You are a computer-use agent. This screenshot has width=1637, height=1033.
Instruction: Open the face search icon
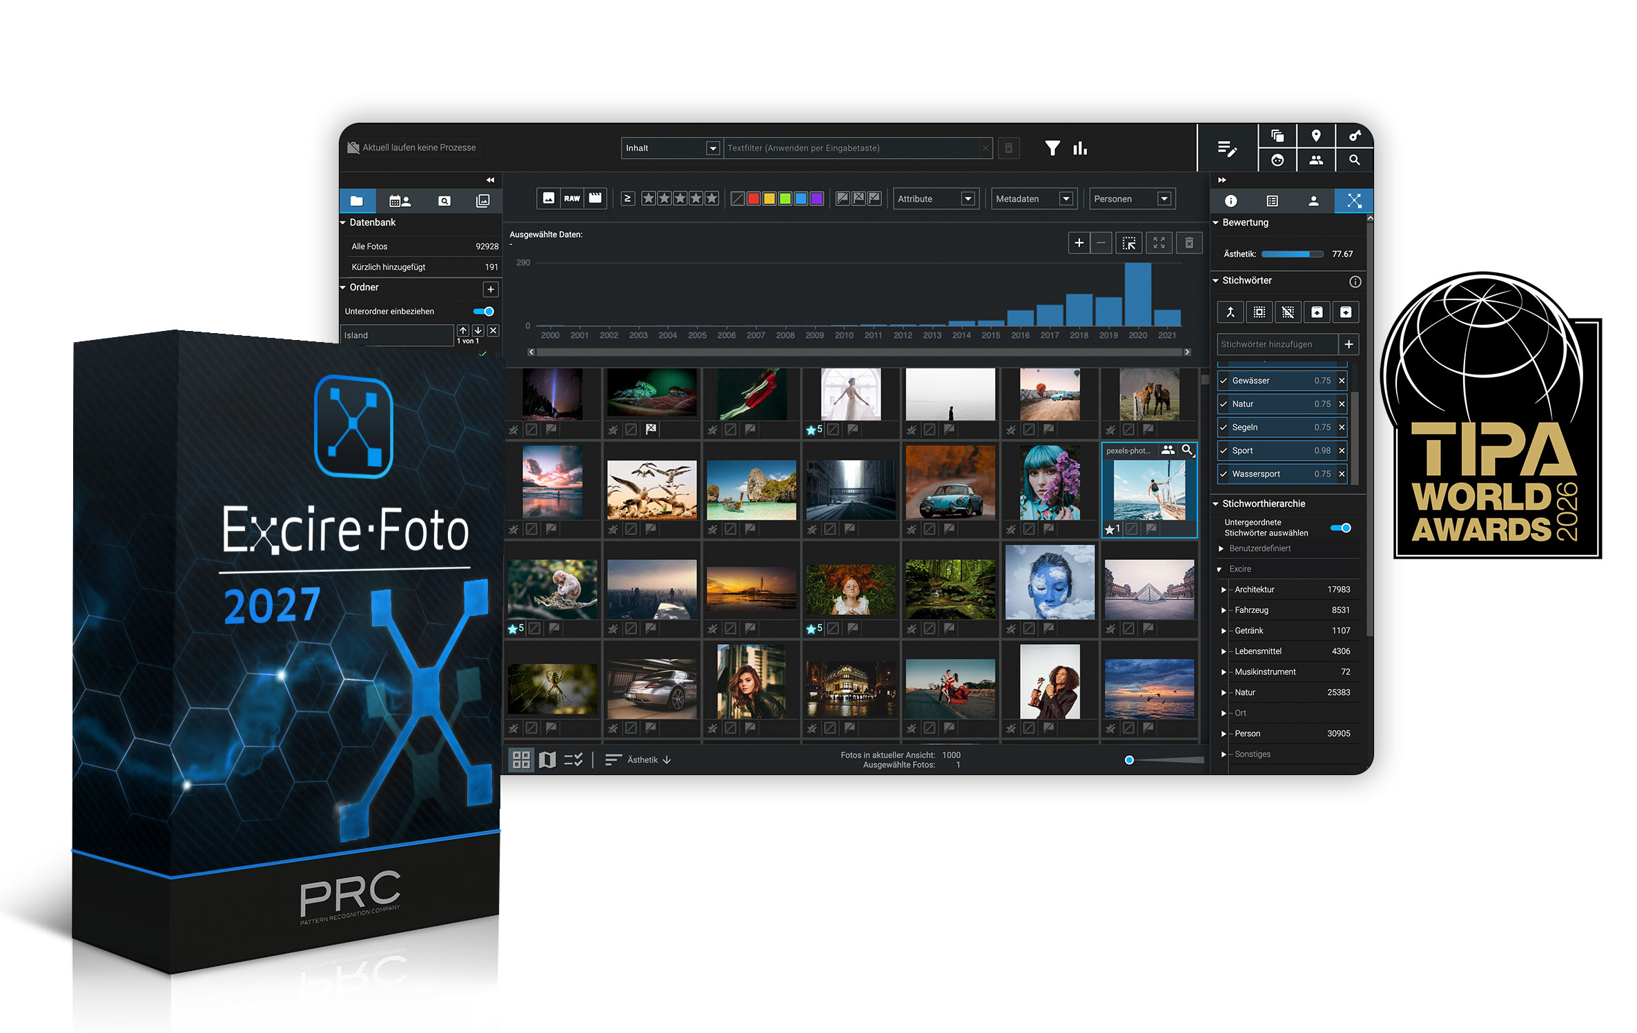click(x=1277, y=160)
